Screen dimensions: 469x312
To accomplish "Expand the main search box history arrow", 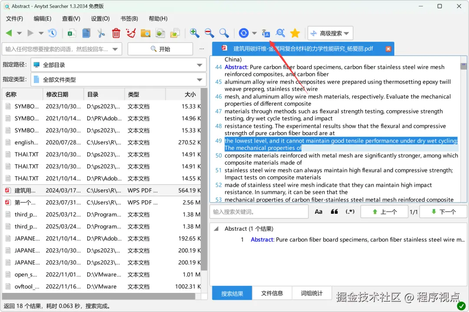I will click(x=115, y=49).
